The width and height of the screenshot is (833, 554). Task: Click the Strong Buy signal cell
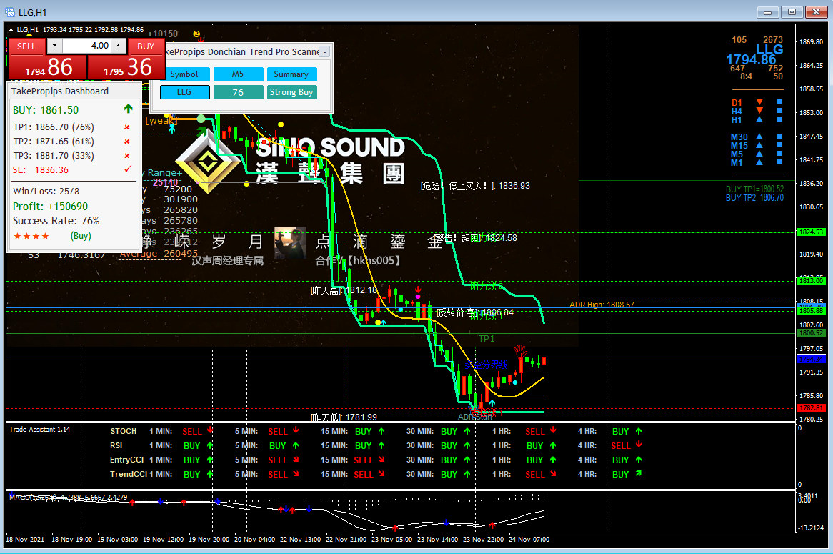(291, 92)
